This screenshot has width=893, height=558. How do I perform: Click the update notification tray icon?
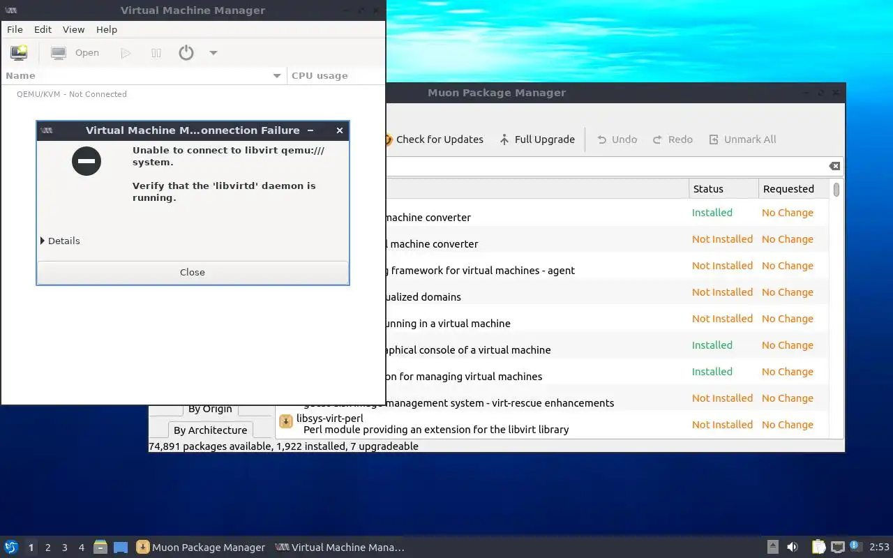(x=856, y=546)
